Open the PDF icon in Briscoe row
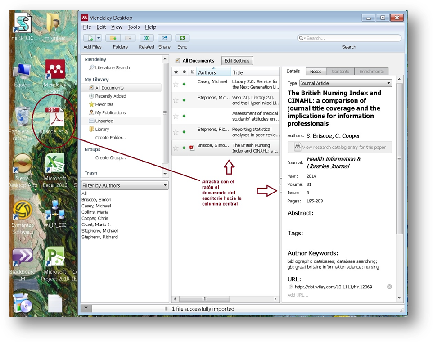 (x=192, y=148)
